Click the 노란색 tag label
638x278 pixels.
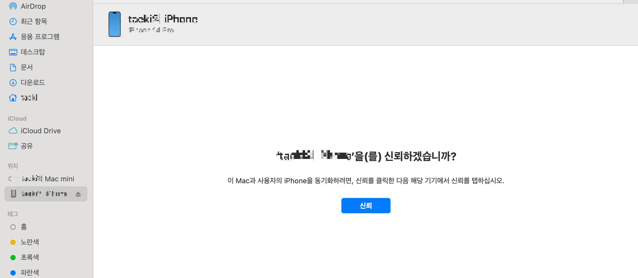tap(30, 242)
